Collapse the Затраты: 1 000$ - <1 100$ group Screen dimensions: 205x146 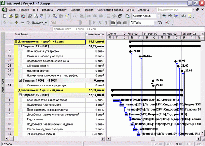(20, 81)
